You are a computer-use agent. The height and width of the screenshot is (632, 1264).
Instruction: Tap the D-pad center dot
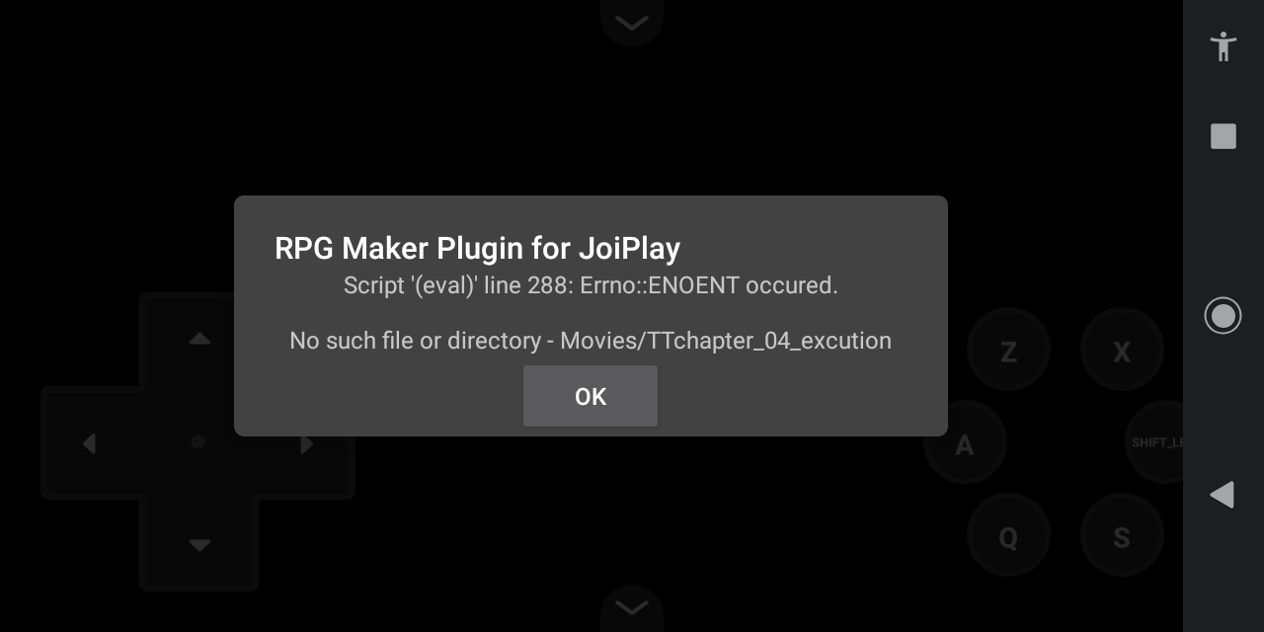click(197, 442)
